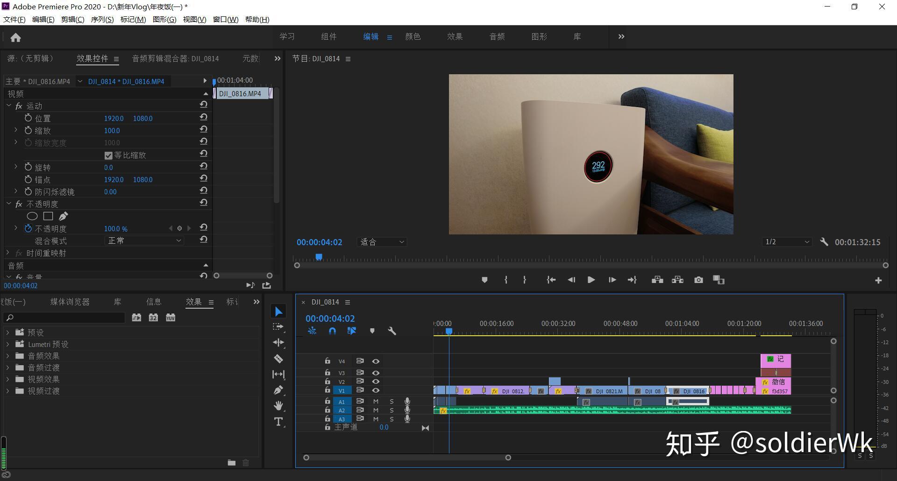The width and height of the screenshot is (897, 481).
Task: Show more workspaces overflow arrows
Action: (621, 36)
